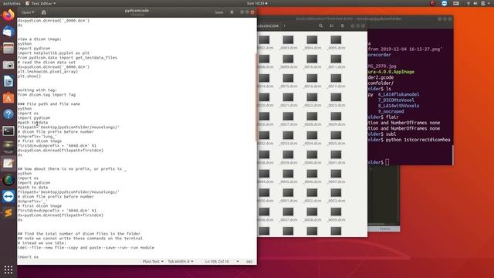The image size is (494, 278).
Task: Open Ubuntu Software from the dock
Action: [8, 98]
